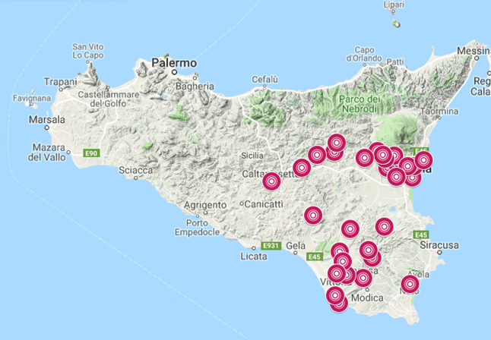
Task: Click the Lipari island label
Action: (x=395, y=5)
